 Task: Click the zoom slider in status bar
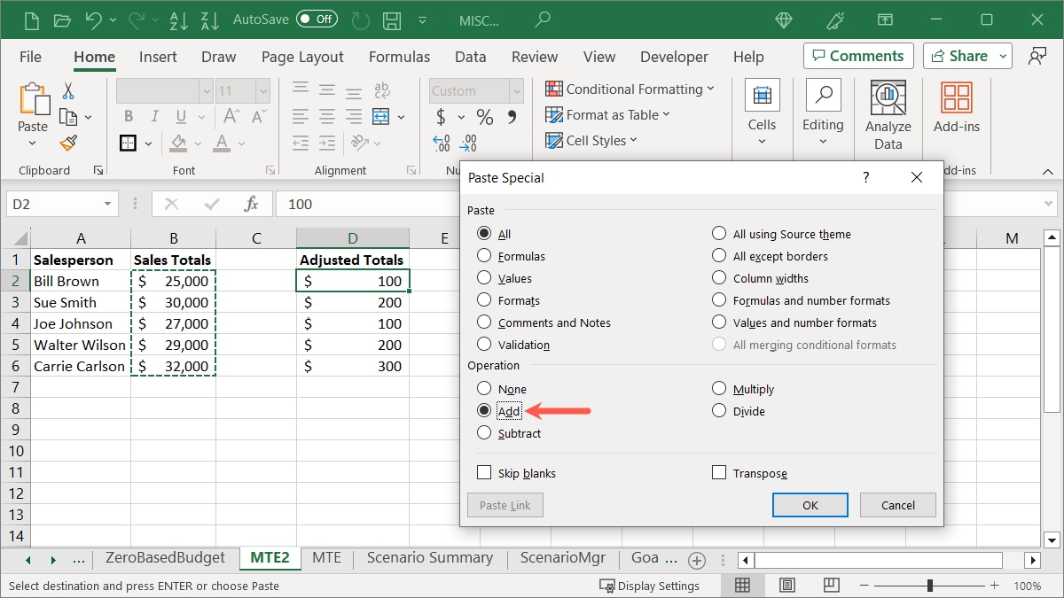point(929,586)
